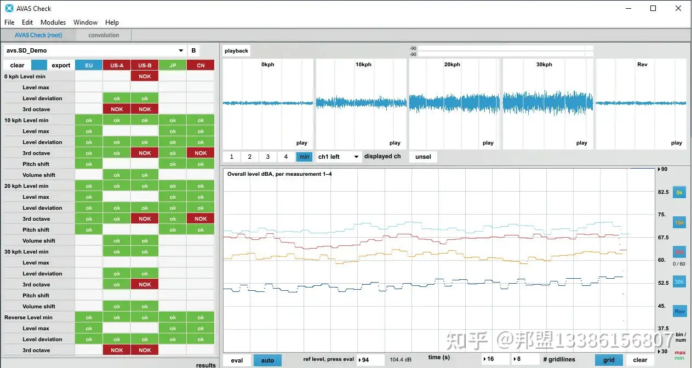This screenshot has width=692, height=368.
Task: Click the AVAS Check app logo icon
Action: (x=9, y=8)
